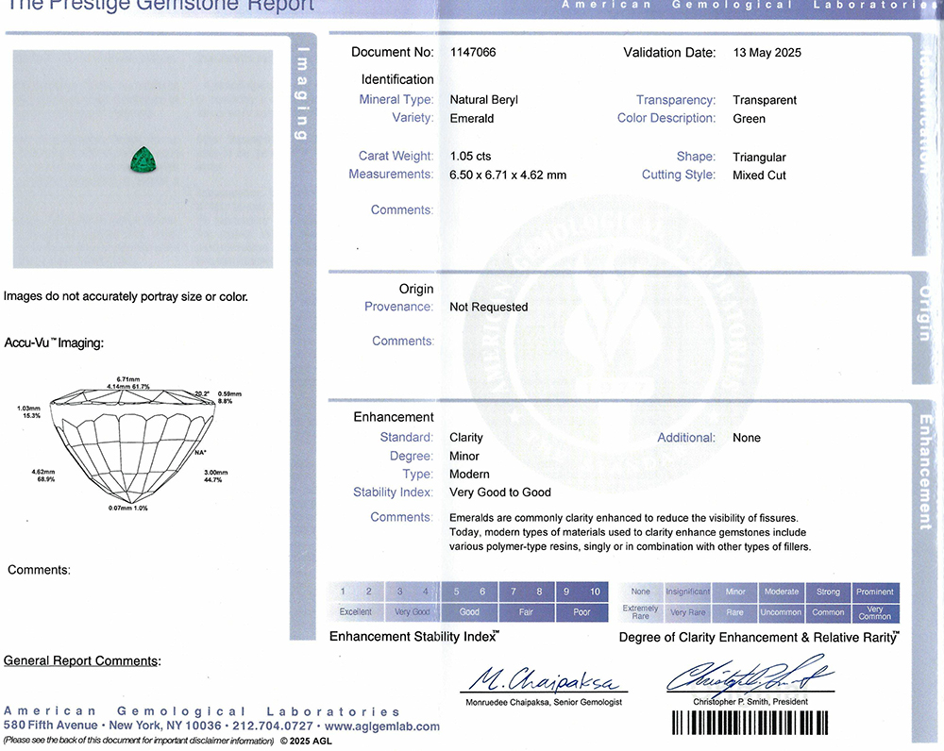Click the M. Chaipaksa signature
Viewport: 944px width, 751px height.
(544, 679)
